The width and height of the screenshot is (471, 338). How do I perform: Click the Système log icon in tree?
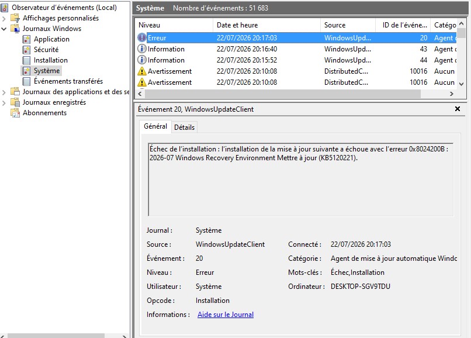[x=26, y=71]
